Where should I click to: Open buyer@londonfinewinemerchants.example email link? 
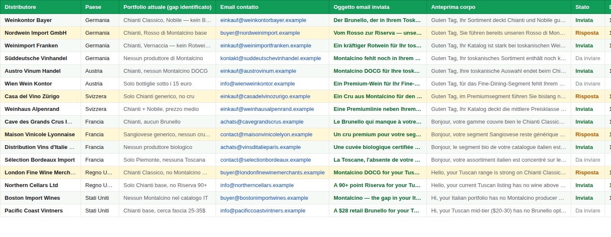(x=272, y=173)
